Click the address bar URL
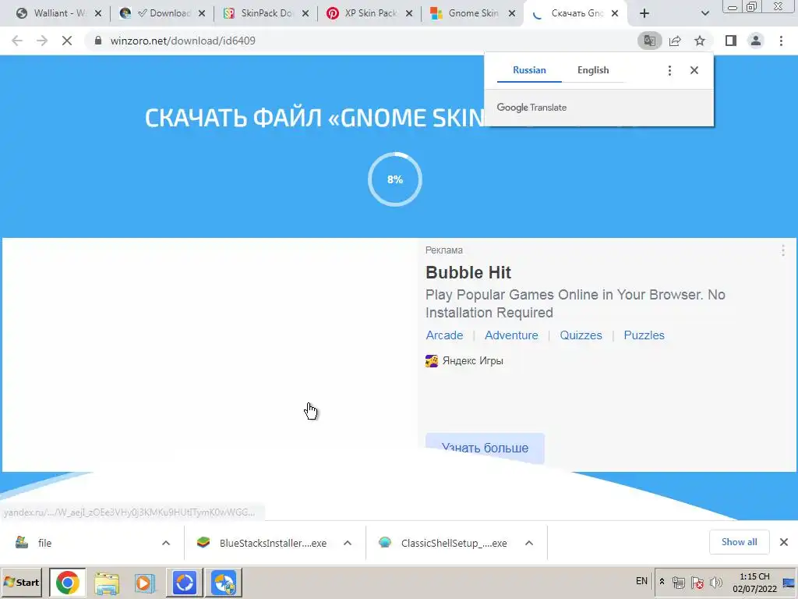798x599 pixels. [182, 41]
